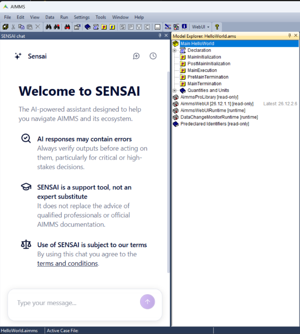Click the SENSAI chat vertical scrollbar
The height and width of the screenshot is (334, 300).
168,172
